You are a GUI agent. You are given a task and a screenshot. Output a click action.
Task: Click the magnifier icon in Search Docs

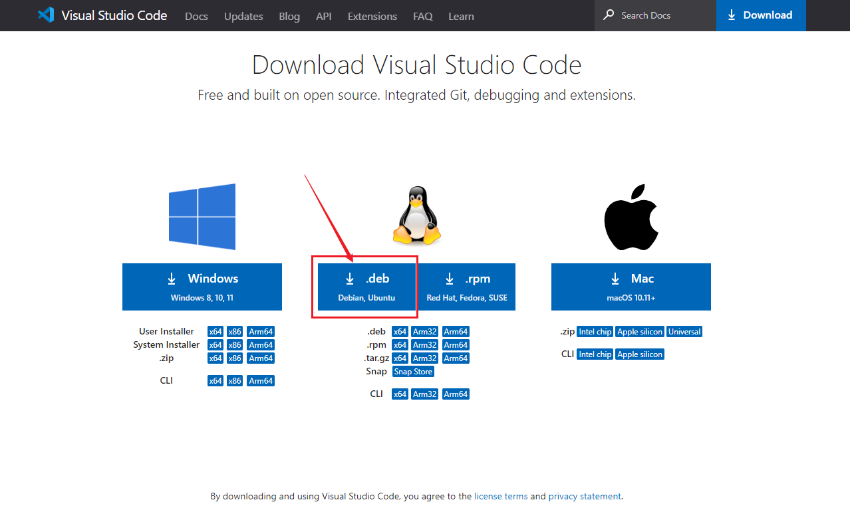(x=609, y=15)
